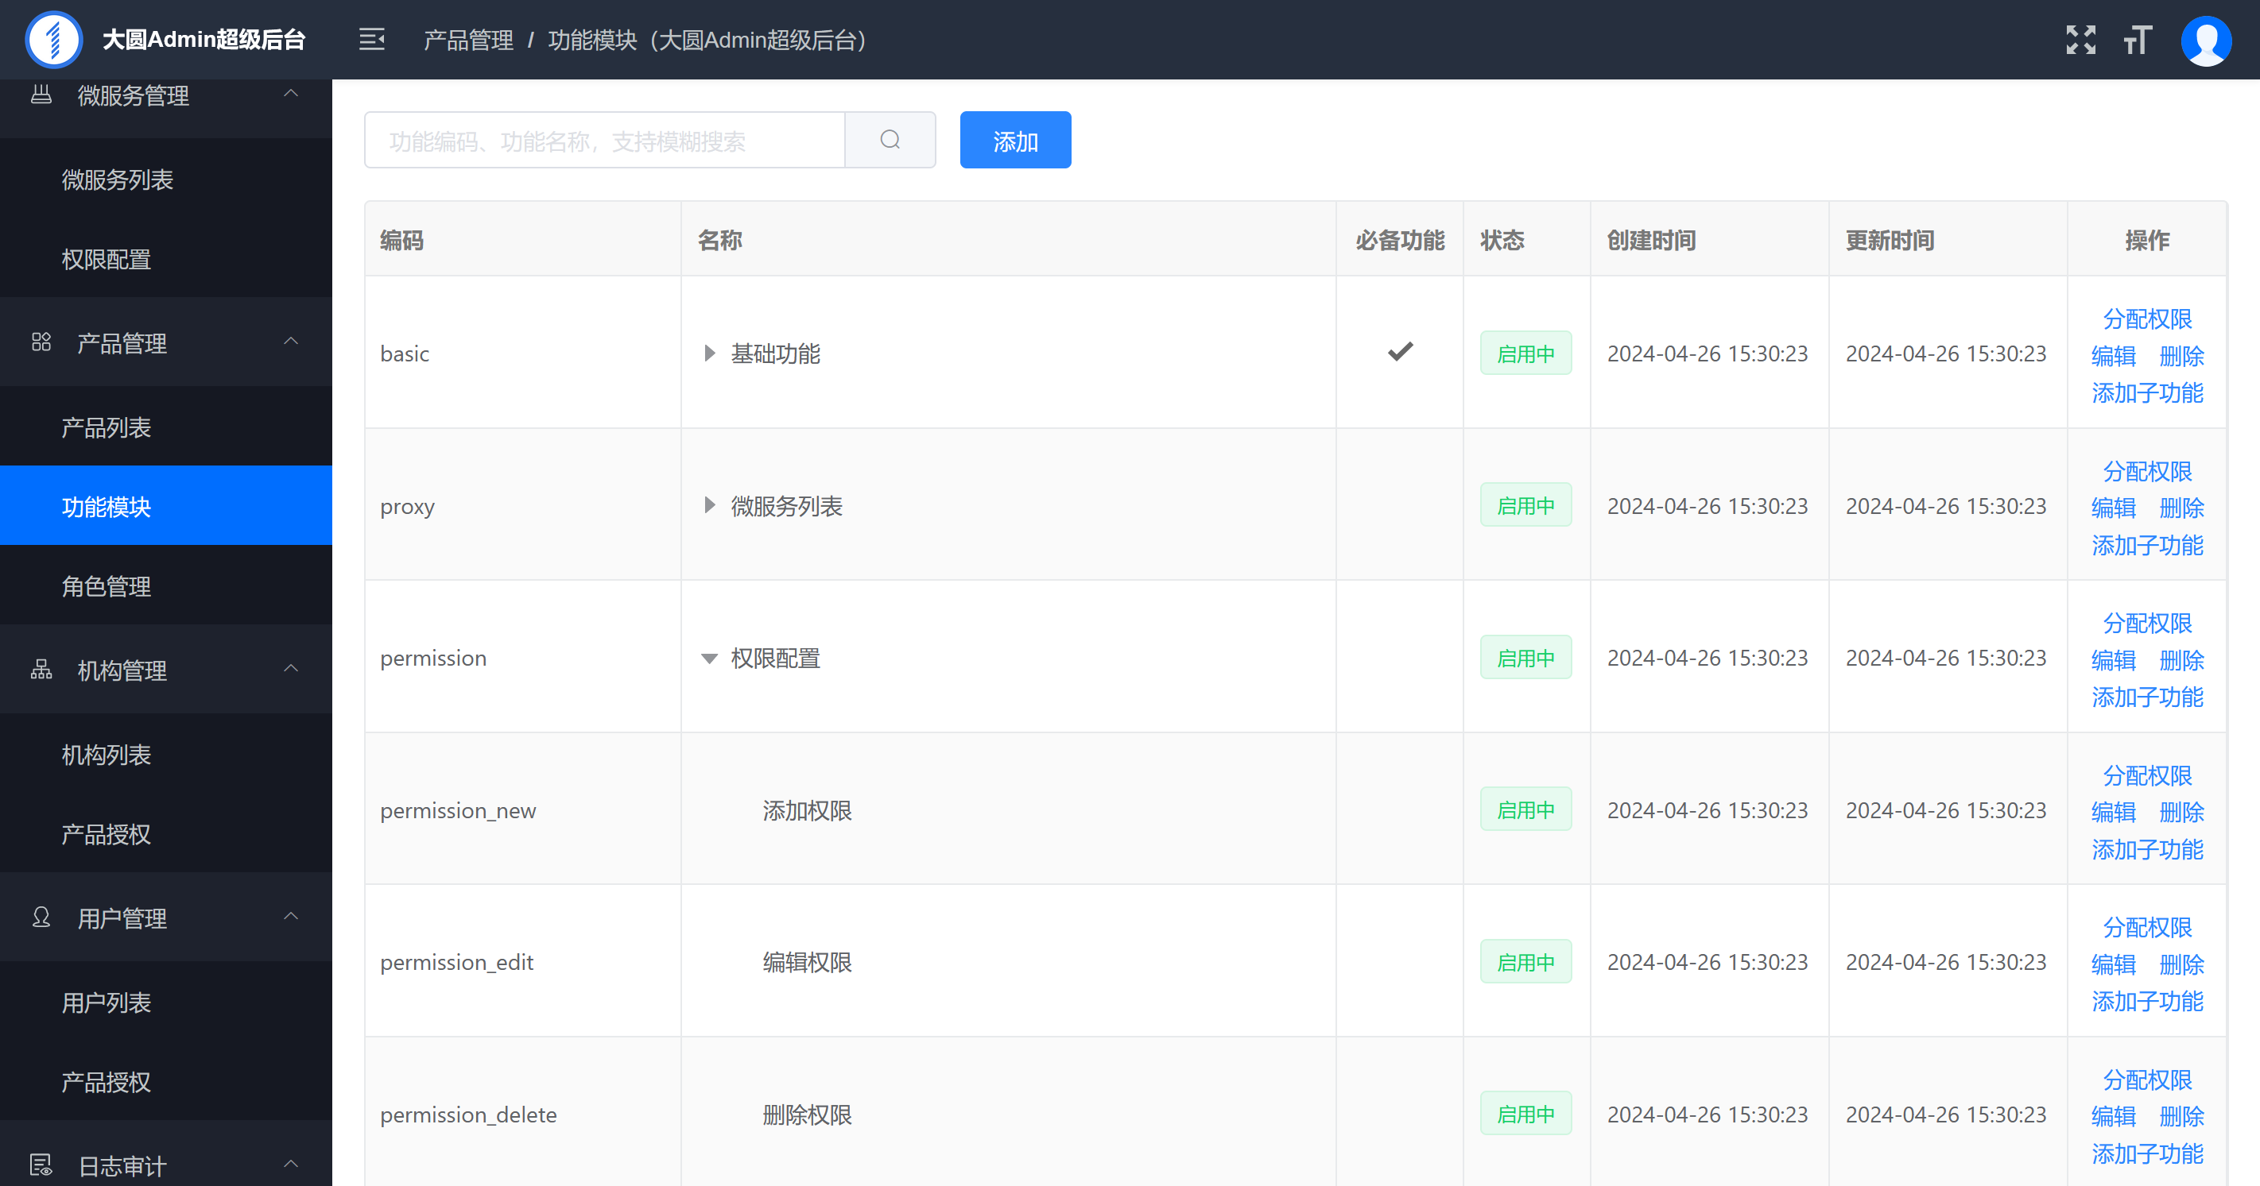Click the blue 添加 button

pos(1015,141)
